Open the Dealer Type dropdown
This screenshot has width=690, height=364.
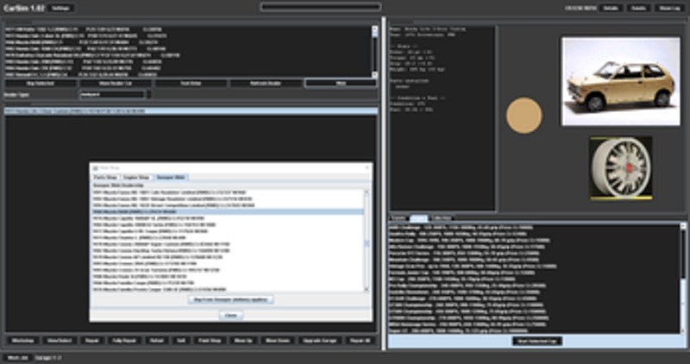112,94
